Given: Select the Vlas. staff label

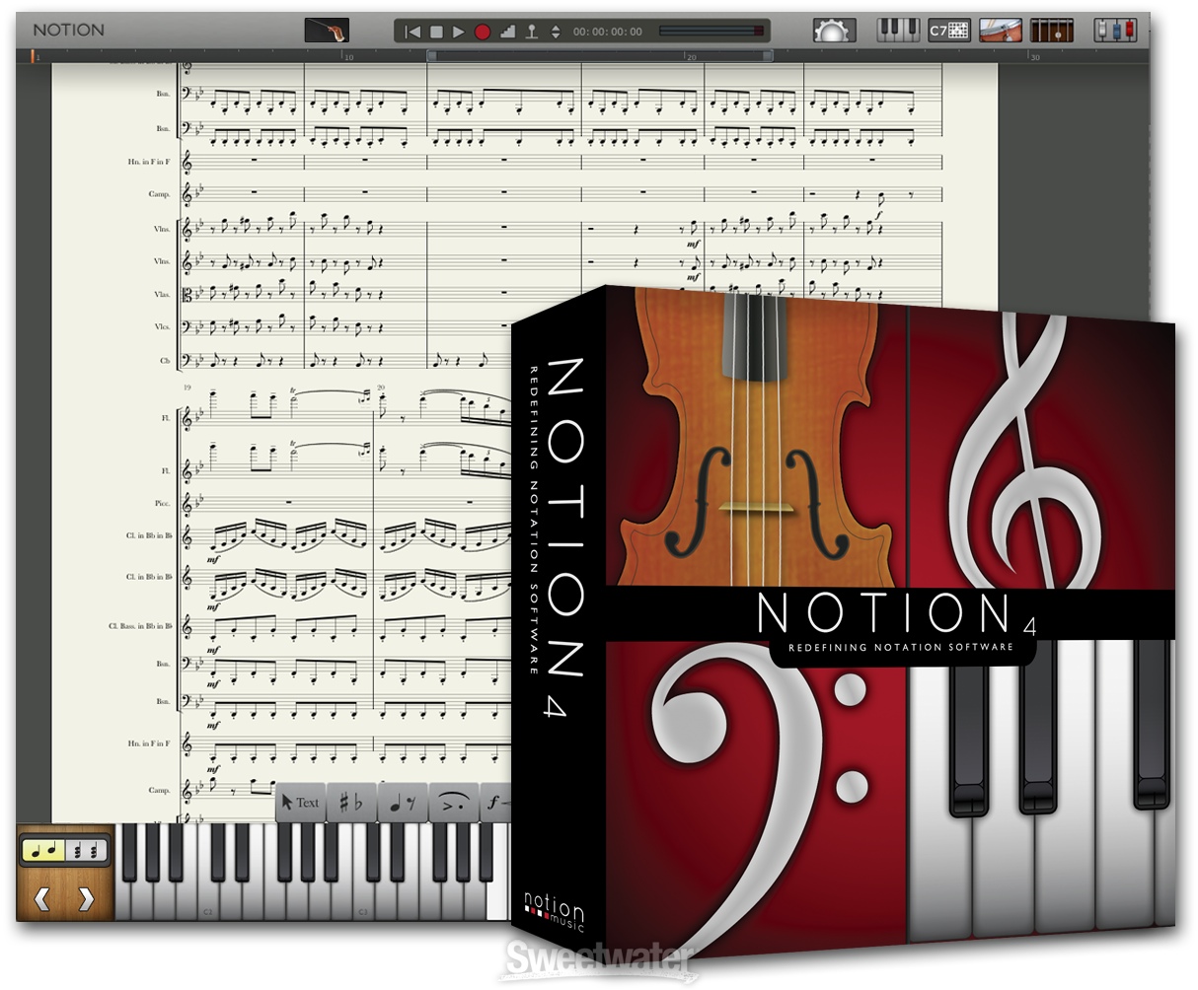Looking at the screenshot, I should coord(162,294).
